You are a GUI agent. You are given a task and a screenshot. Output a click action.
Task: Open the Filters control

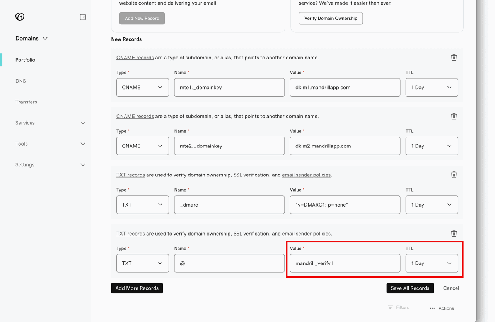tap(399, 307)
